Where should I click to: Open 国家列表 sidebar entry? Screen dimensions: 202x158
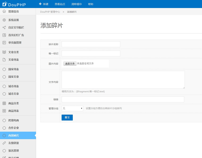(18, 69)
